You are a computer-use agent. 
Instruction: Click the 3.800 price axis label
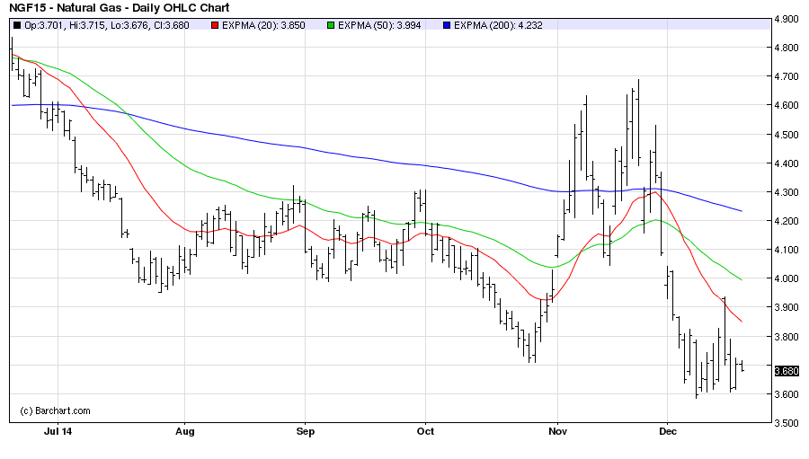tap(787, 337)
